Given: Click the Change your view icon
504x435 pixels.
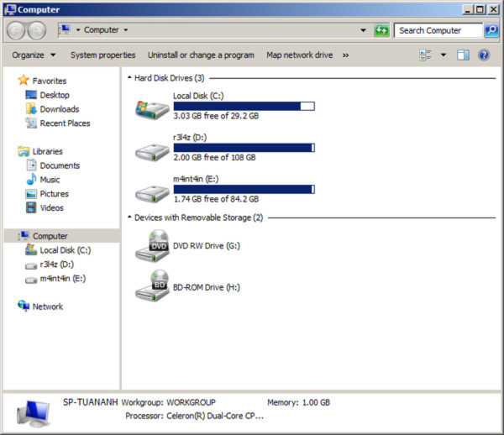Looking at the screenshot, I should pyautogui.click(x=426, y=55).
